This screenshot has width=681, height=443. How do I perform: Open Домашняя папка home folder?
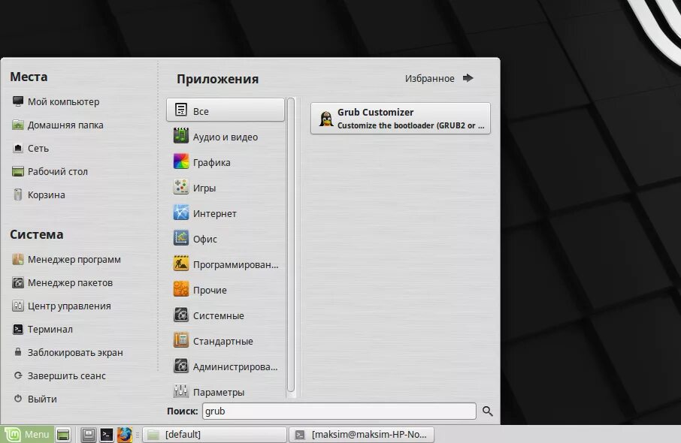(58, 125)
